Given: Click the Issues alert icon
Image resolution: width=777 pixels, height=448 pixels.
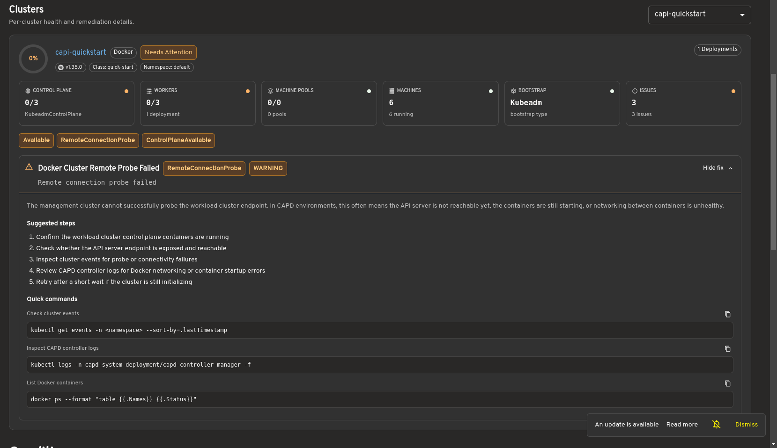Looking at the screenshot, I should coord(635,91).
